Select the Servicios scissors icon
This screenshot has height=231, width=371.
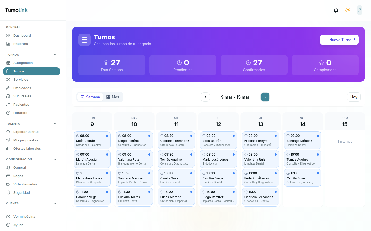[x=9, y=79]
